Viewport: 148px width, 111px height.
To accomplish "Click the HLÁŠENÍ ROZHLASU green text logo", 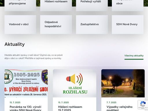I will 75,90.
